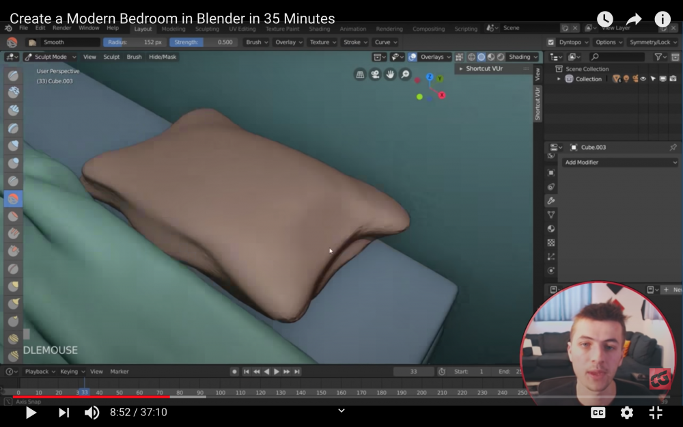This screenshot has width=683, height=427.
Task: Select the Rotate sculpt brush
Action: pyautogui.click(x=14, y=356)
